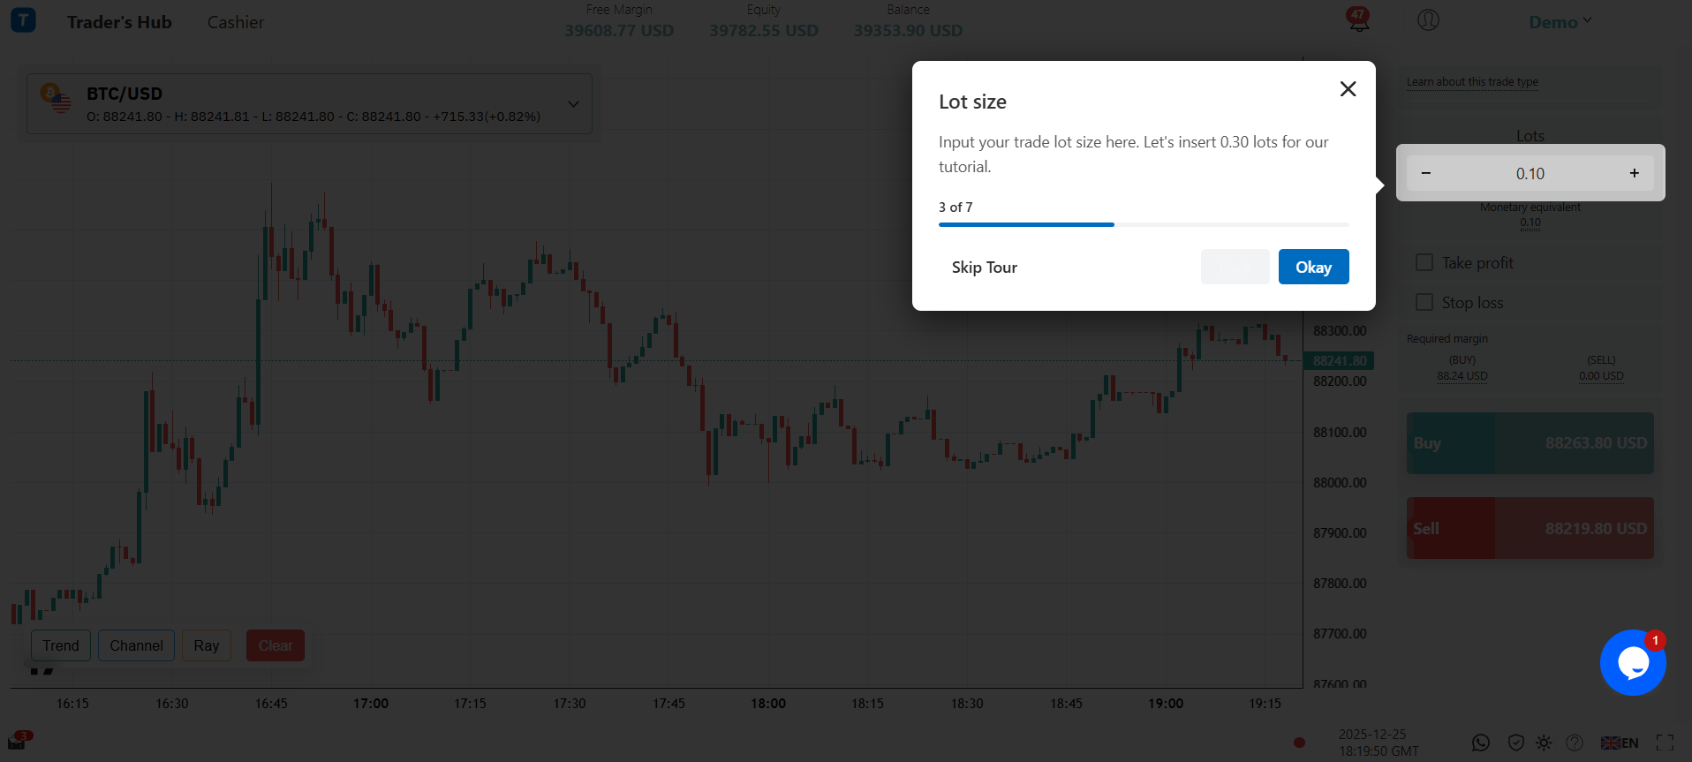Skip Tour in the tutorial popup
Image resolution: width=1692 pixels, height=762 pixels.
984,268
